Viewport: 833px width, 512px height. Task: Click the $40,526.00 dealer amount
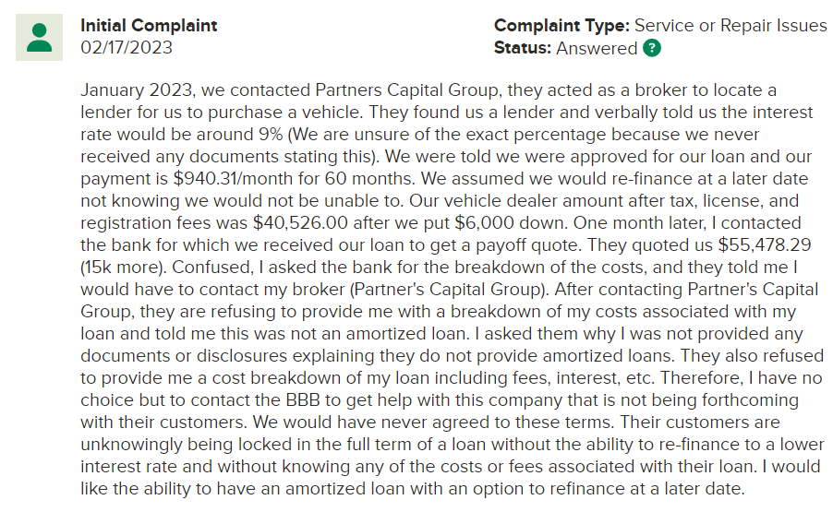(300, 223)
